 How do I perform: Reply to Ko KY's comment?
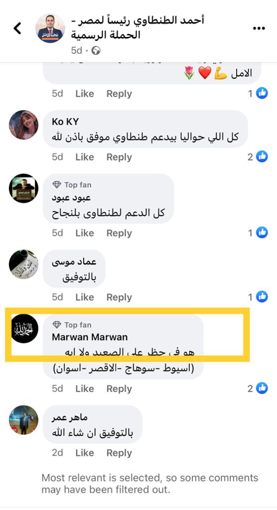tap(119, 157)
